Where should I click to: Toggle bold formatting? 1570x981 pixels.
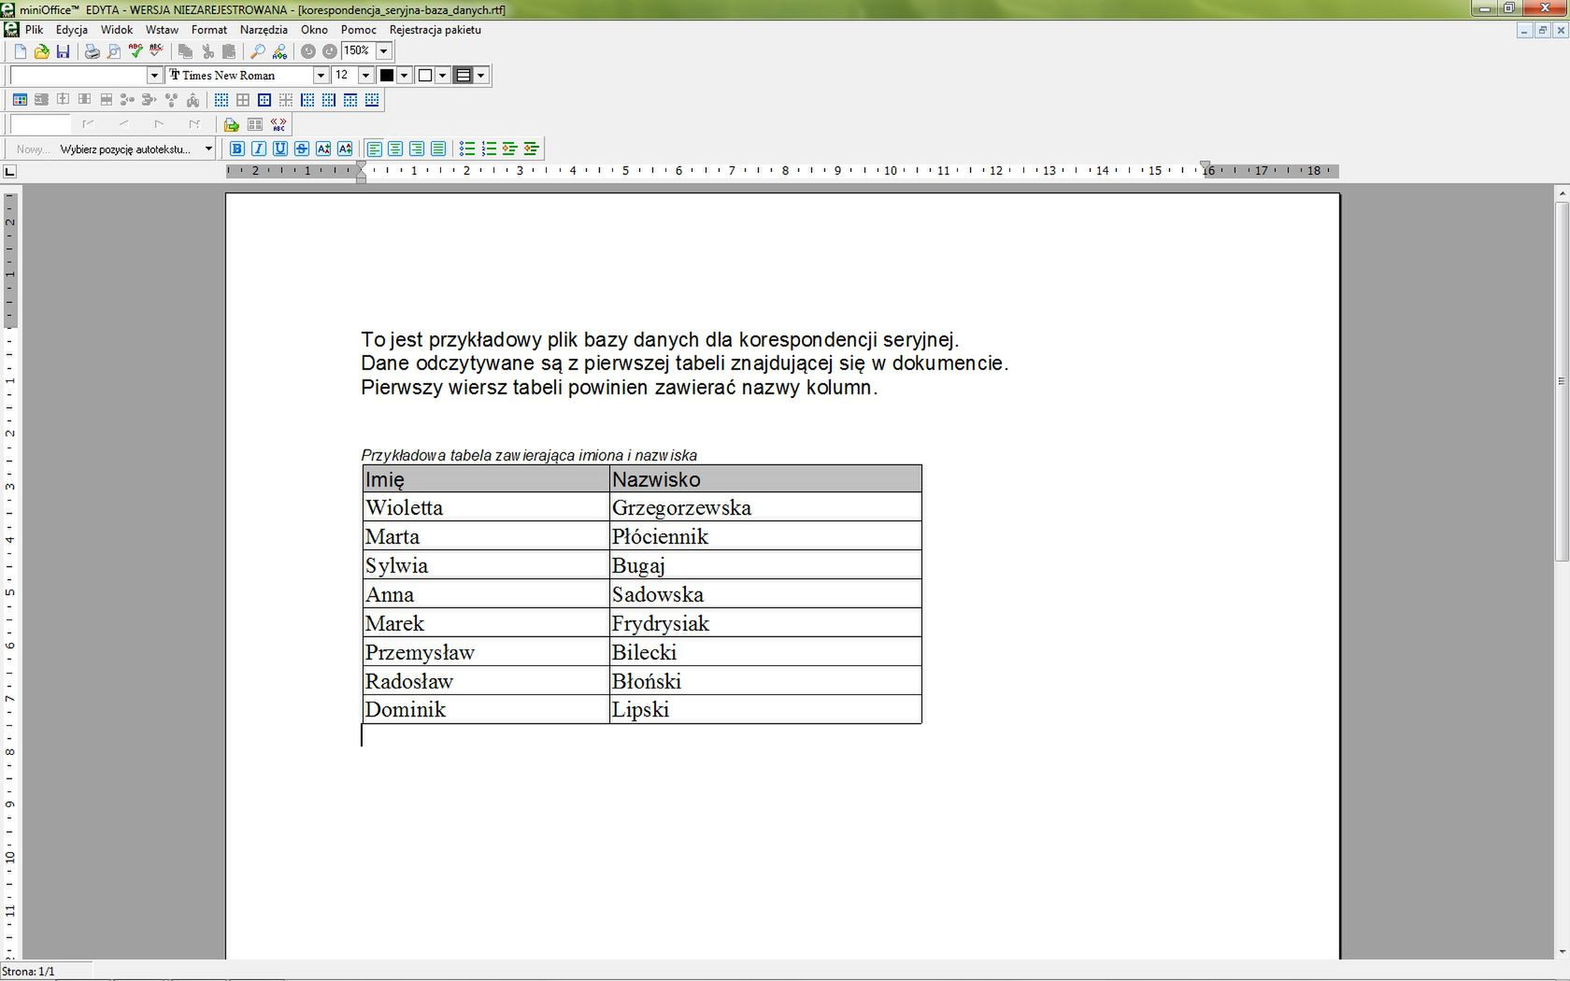[237, 149]
